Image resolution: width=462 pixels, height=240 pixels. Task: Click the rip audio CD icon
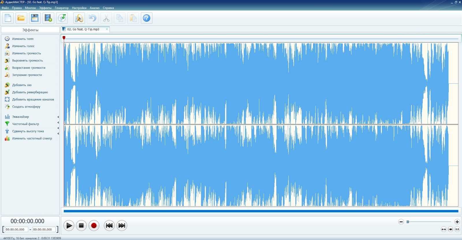(x=62, y=18)
